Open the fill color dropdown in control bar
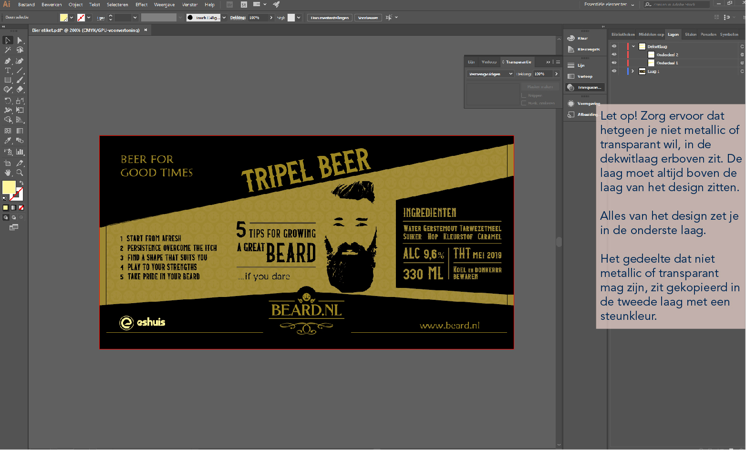This screenshot has height=450, width=746. pyautogui.click(x=72, y=18)
